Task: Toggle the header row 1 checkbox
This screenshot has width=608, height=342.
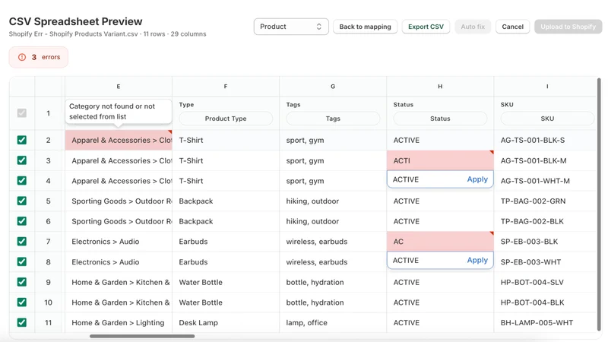Action: click(x=22, y=113)
